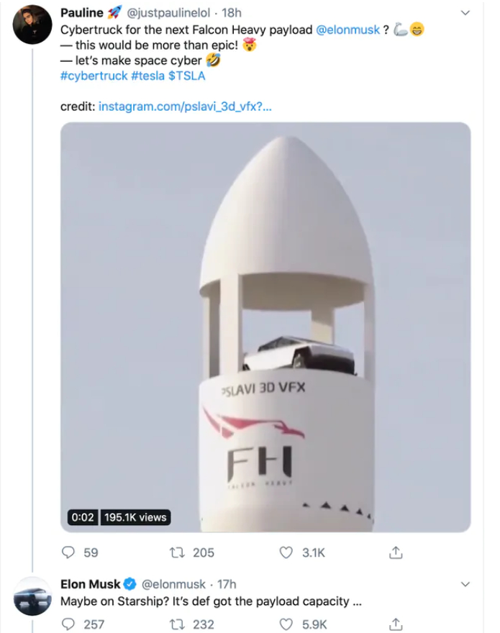
Task: Reply to Pauline's tweet
Action: (x=70, y=552)
